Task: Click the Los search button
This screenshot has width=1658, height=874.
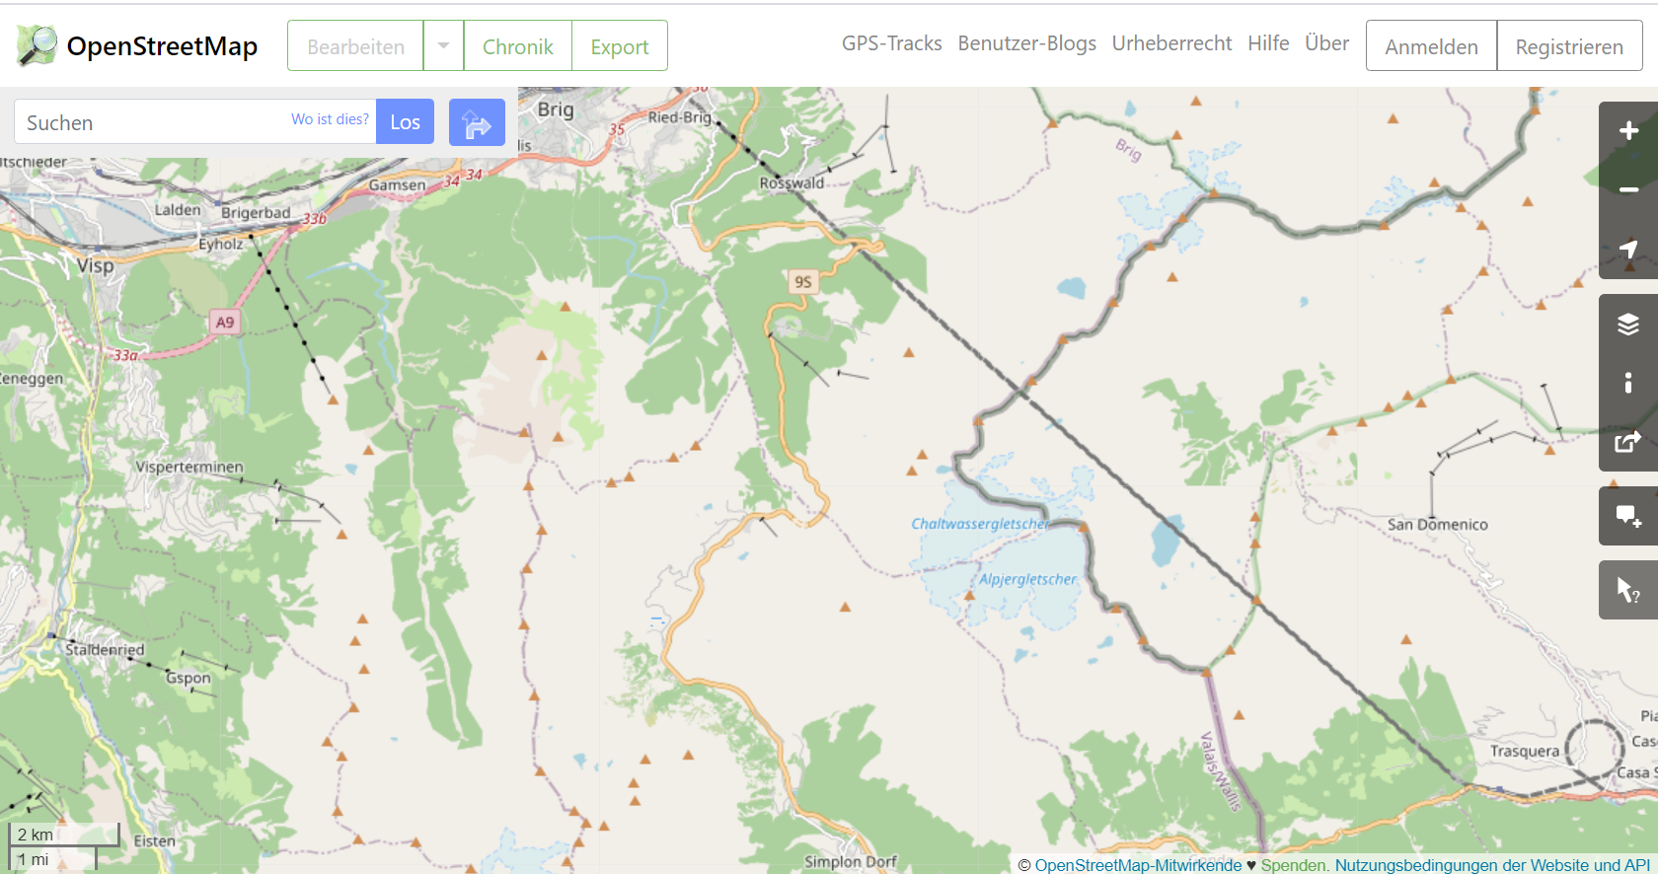Action: [405, 122]
